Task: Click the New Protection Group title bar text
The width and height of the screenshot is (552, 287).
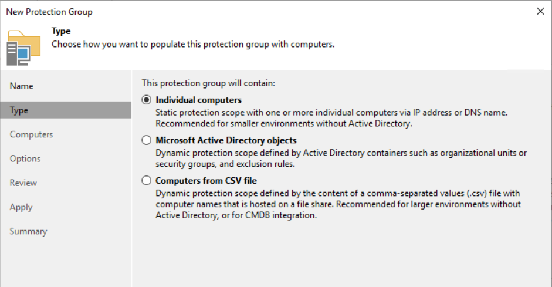Action: (x=49, y=12)
